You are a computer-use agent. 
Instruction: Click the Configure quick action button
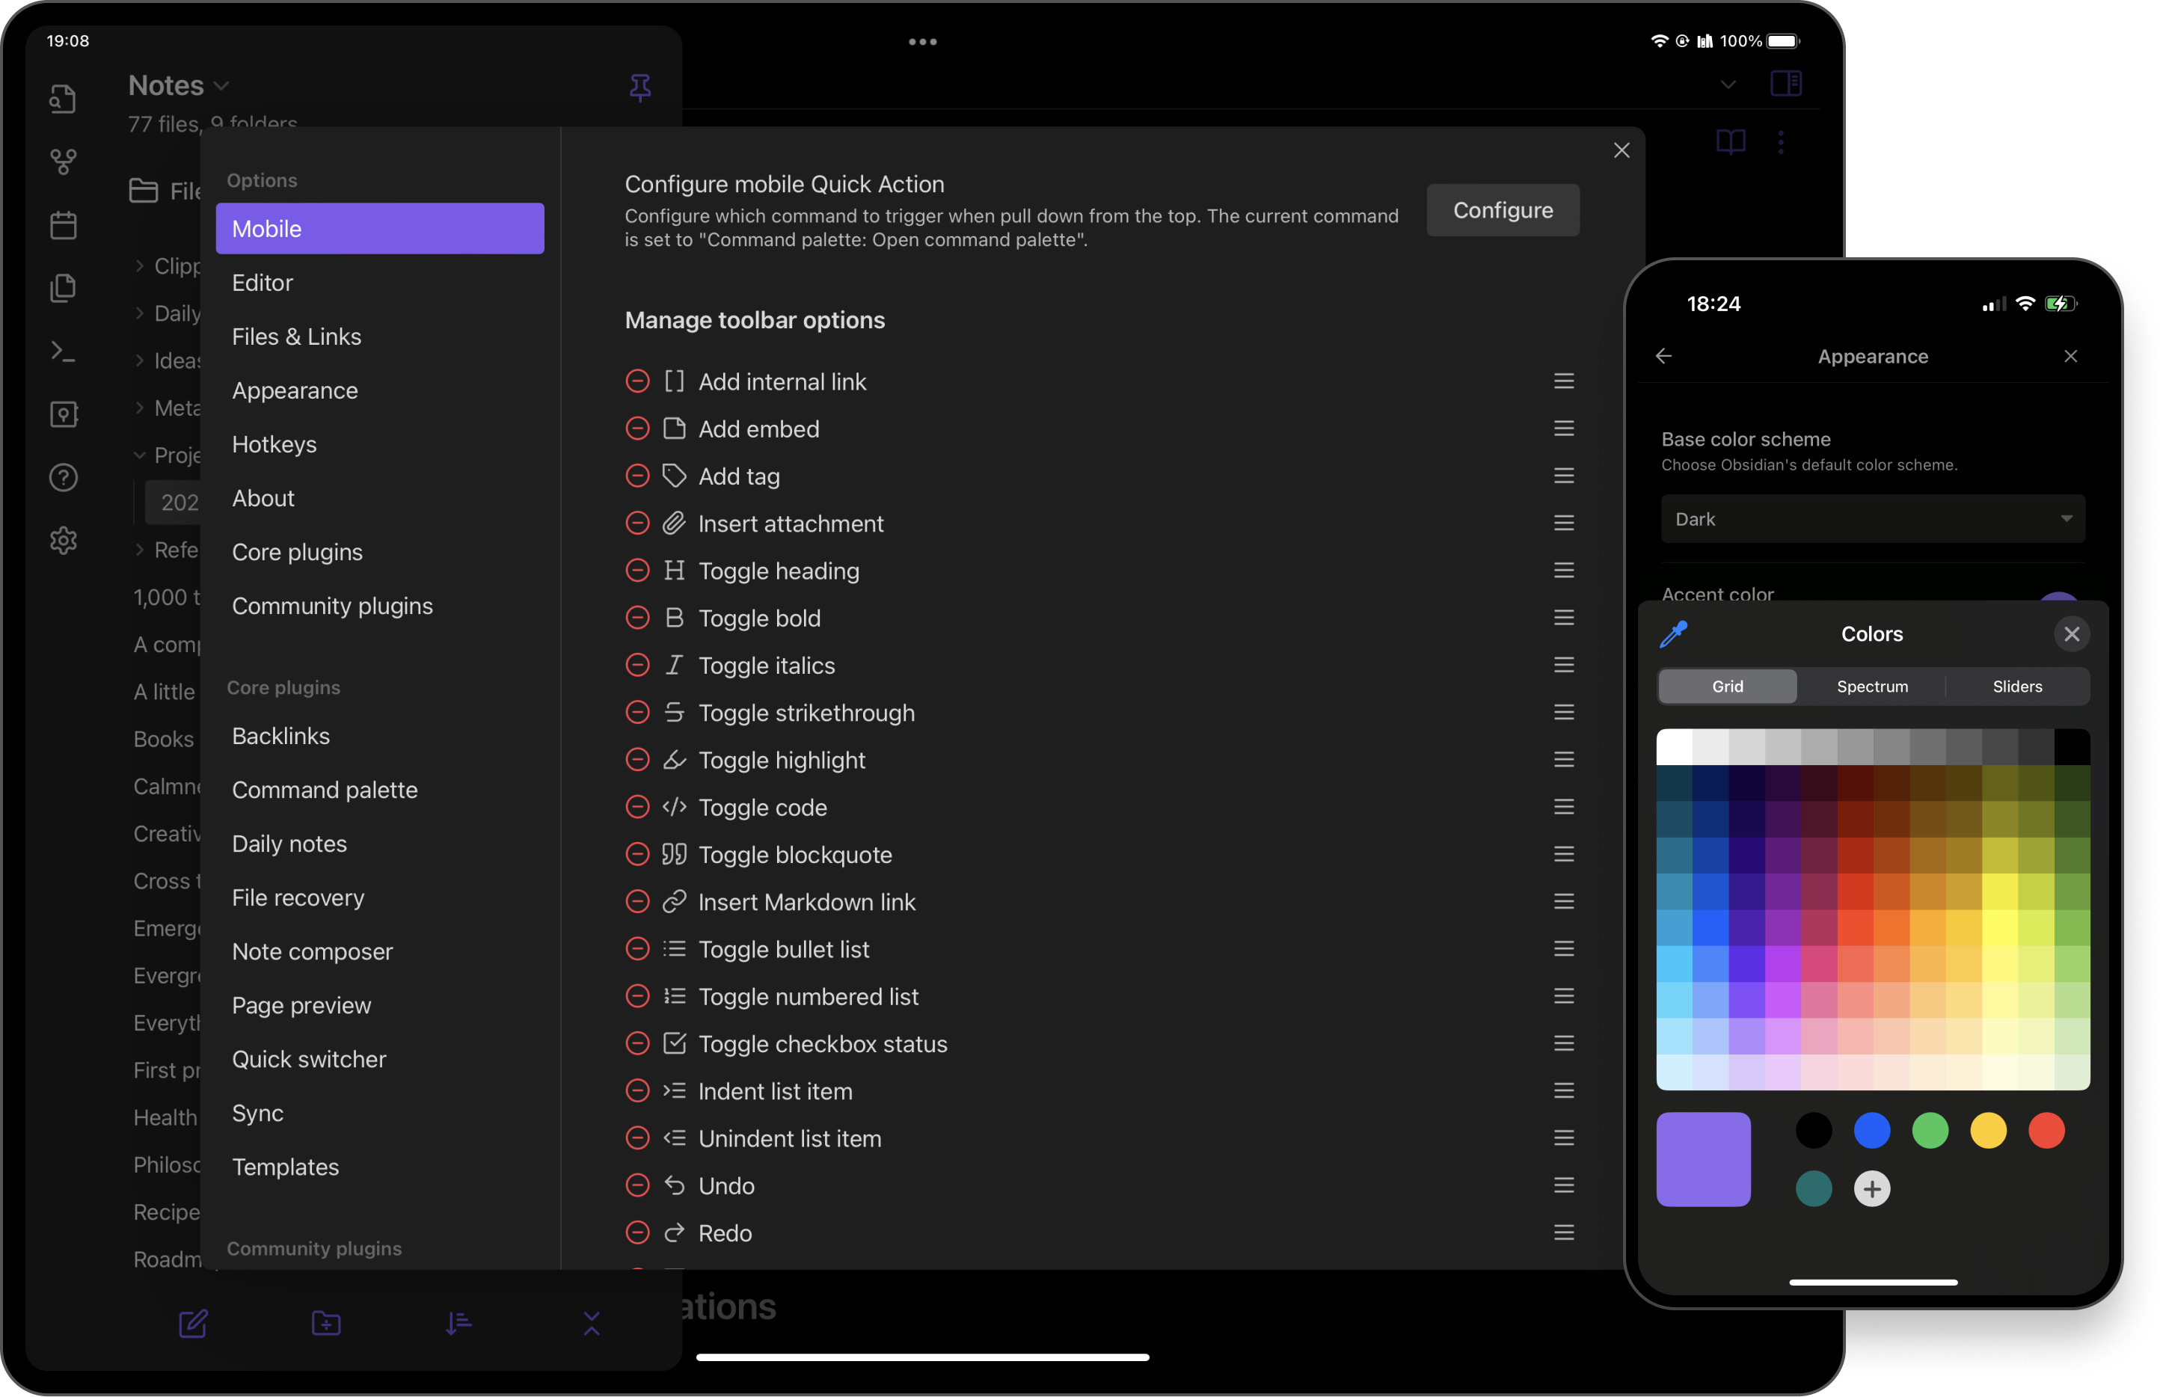[x=1501, y=209]
